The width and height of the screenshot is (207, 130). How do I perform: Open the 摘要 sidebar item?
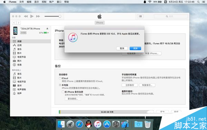[x=30, y=41]
